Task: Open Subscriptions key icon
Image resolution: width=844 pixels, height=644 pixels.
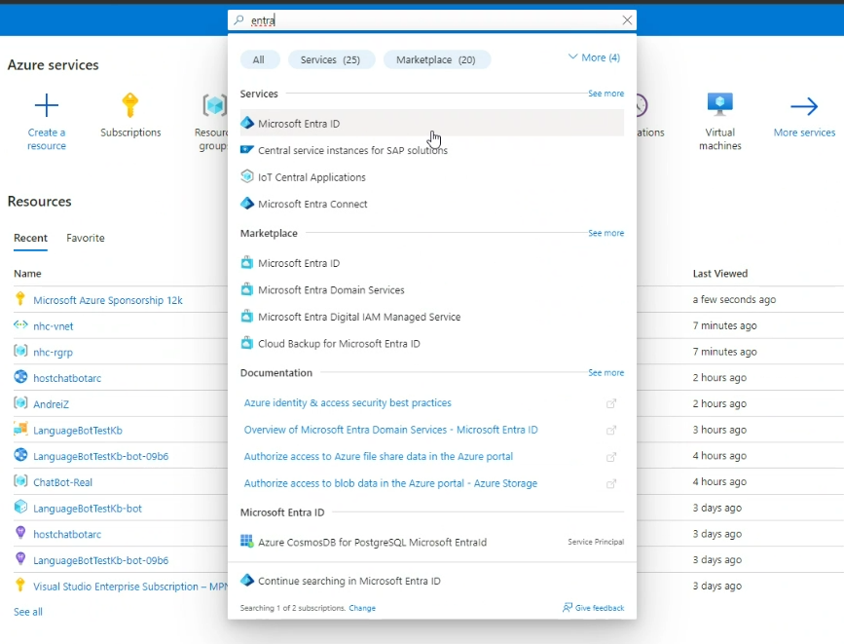Action: (129, 105)
